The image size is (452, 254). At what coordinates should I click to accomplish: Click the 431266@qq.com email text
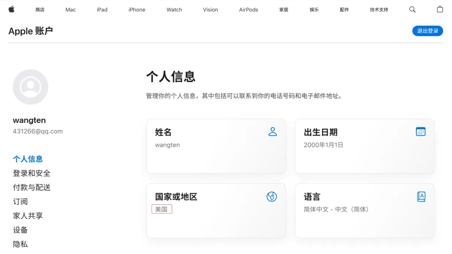tap(38, 131)
